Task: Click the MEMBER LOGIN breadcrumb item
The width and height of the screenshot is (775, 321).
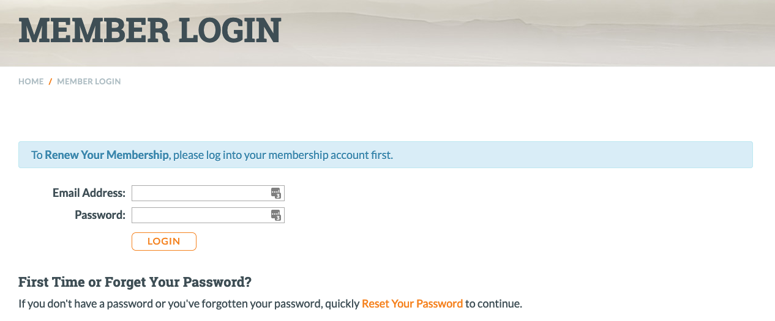Action: click(x=89, y=81)
